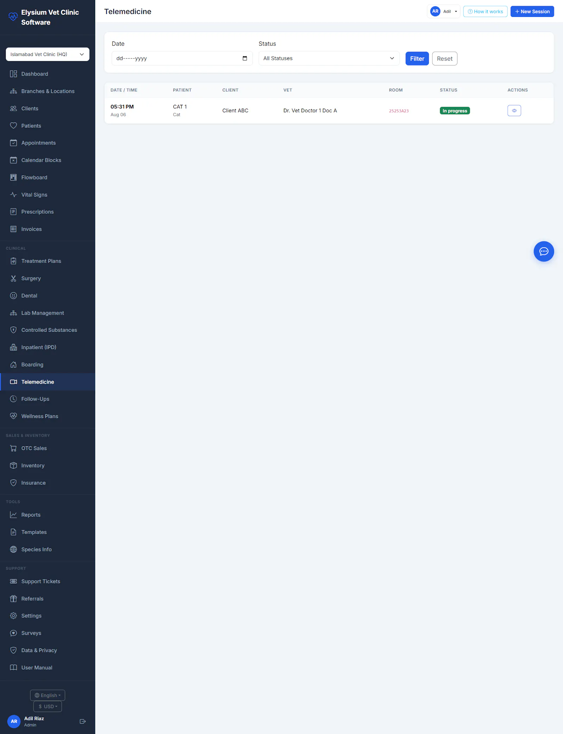
Task: Open the All Statuses dropdown
Action: click(329, 58)
